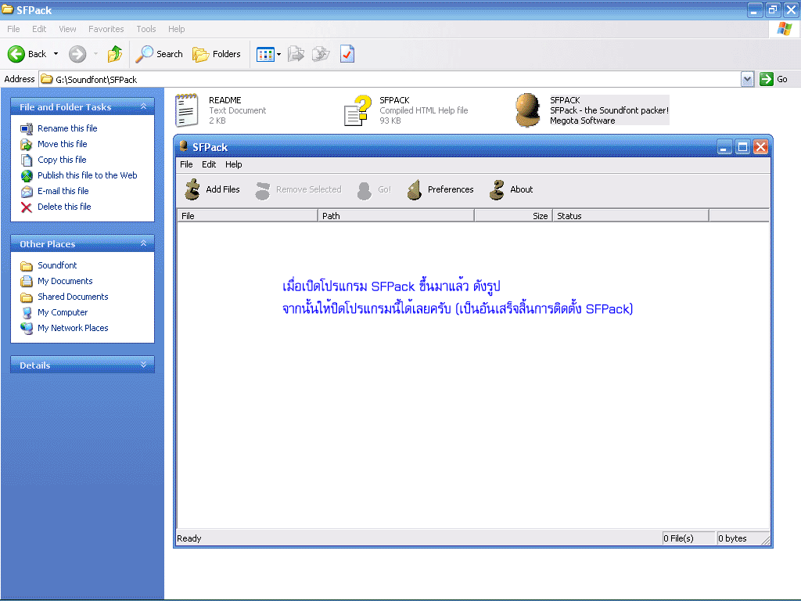This screenshot has height=601, width=801.
Task: Click the "Ready" status bar text
Action: click(x=189, y=538)
